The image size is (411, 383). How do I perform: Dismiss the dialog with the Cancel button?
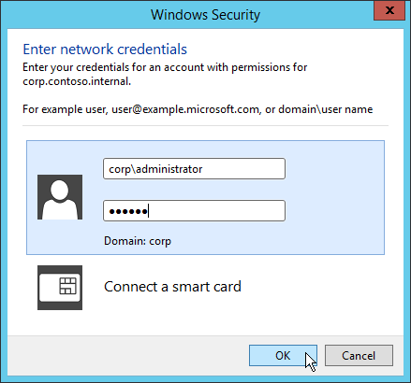tap(359, 355)
